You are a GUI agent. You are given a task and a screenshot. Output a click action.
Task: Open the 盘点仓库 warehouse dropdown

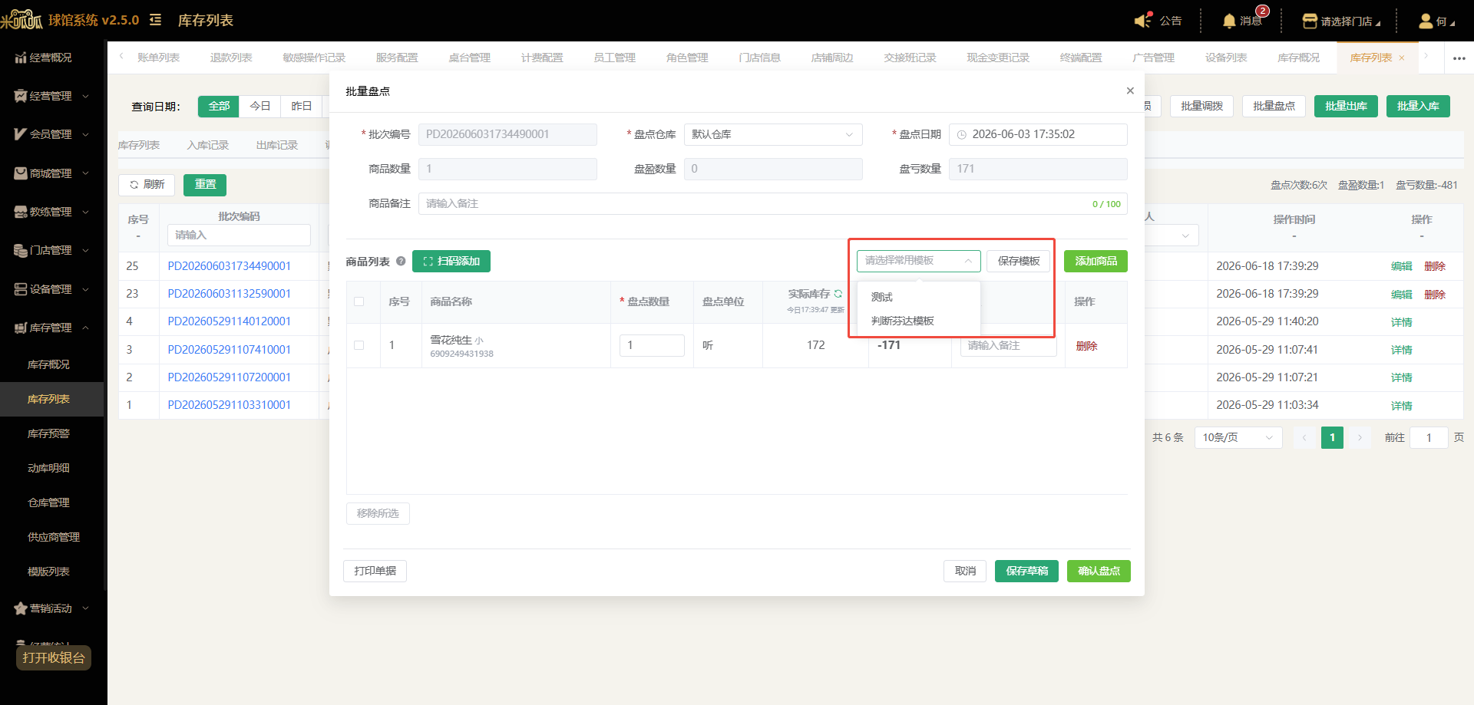coord(773,134)
